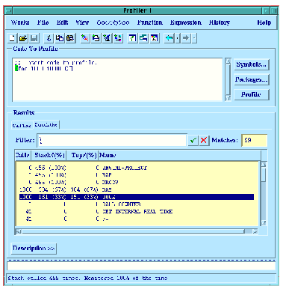Click the results horizontal scrollbar left arrow
This screenshot has height=292, width=283.
coord(19,231)
